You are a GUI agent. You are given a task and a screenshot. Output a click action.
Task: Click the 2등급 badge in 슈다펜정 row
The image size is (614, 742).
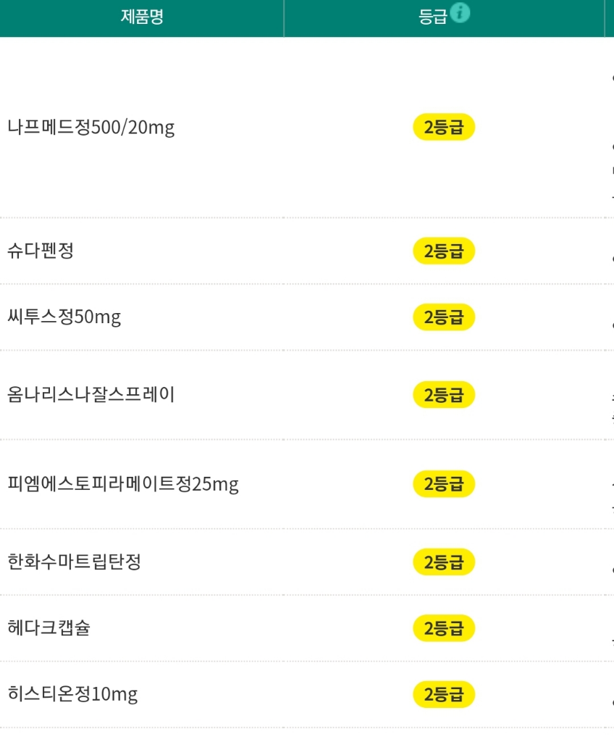click(x=444, y=251)
